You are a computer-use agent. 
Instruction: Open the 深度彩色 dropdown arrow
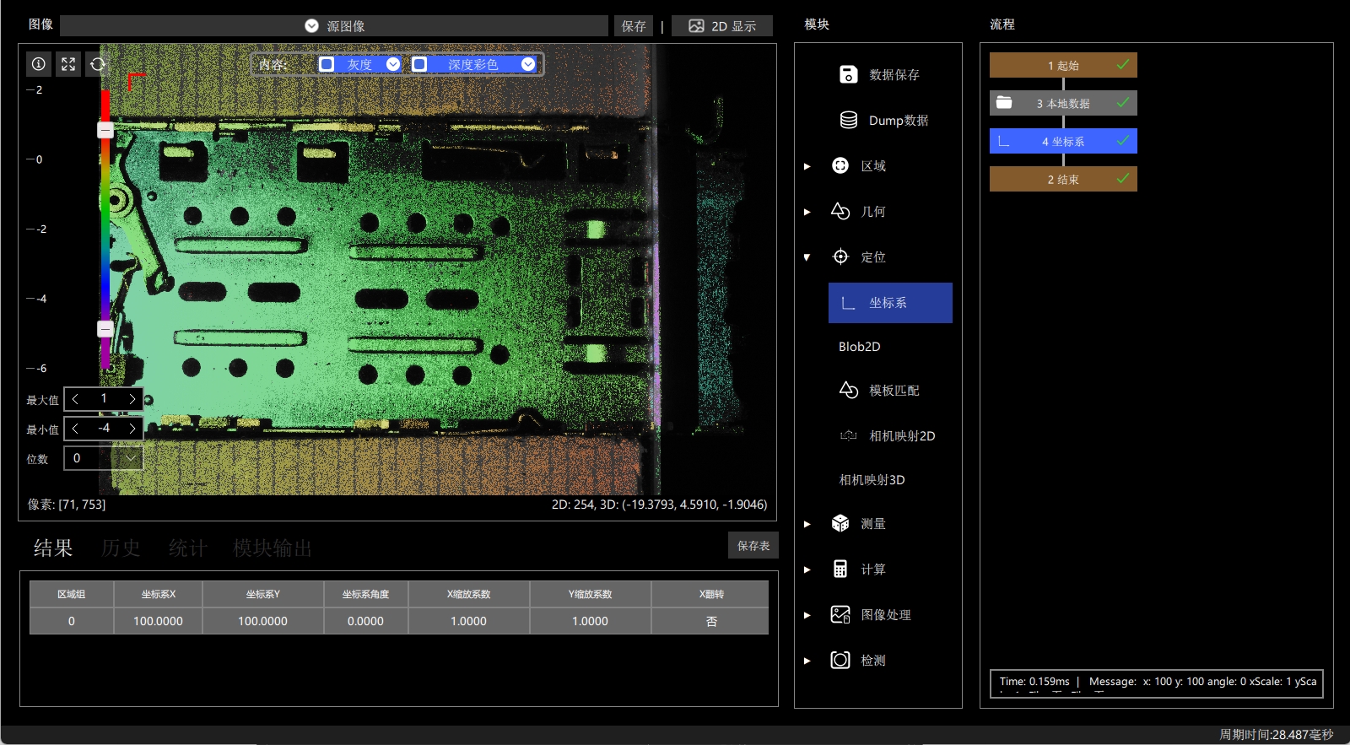[x=528, y=64]
